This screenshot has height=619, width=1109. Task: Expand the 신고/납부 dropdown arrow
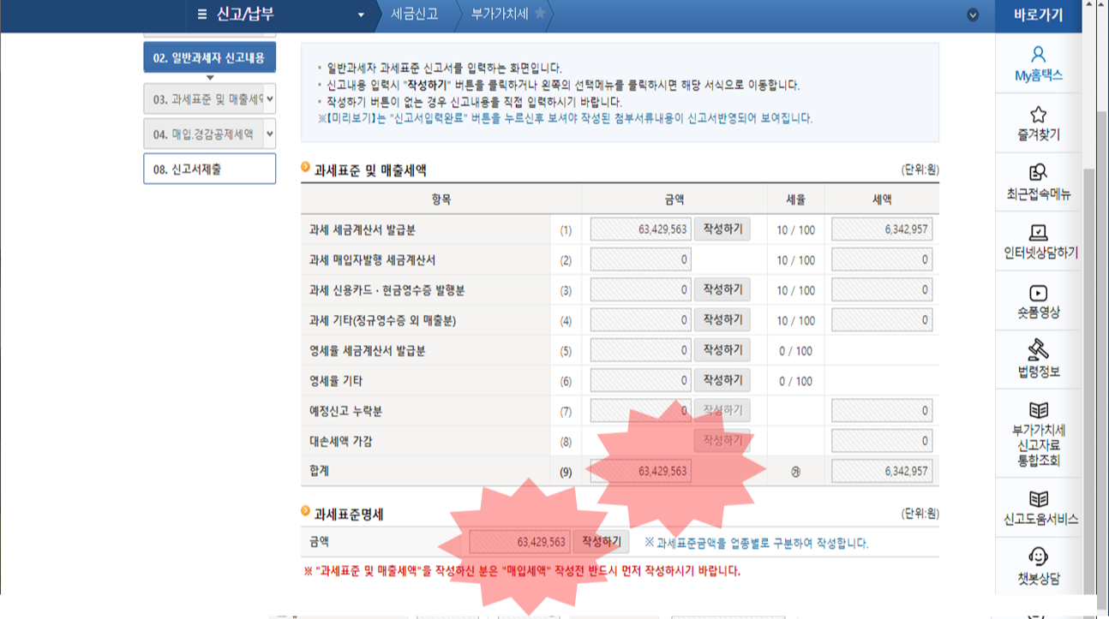coord(361,15)
